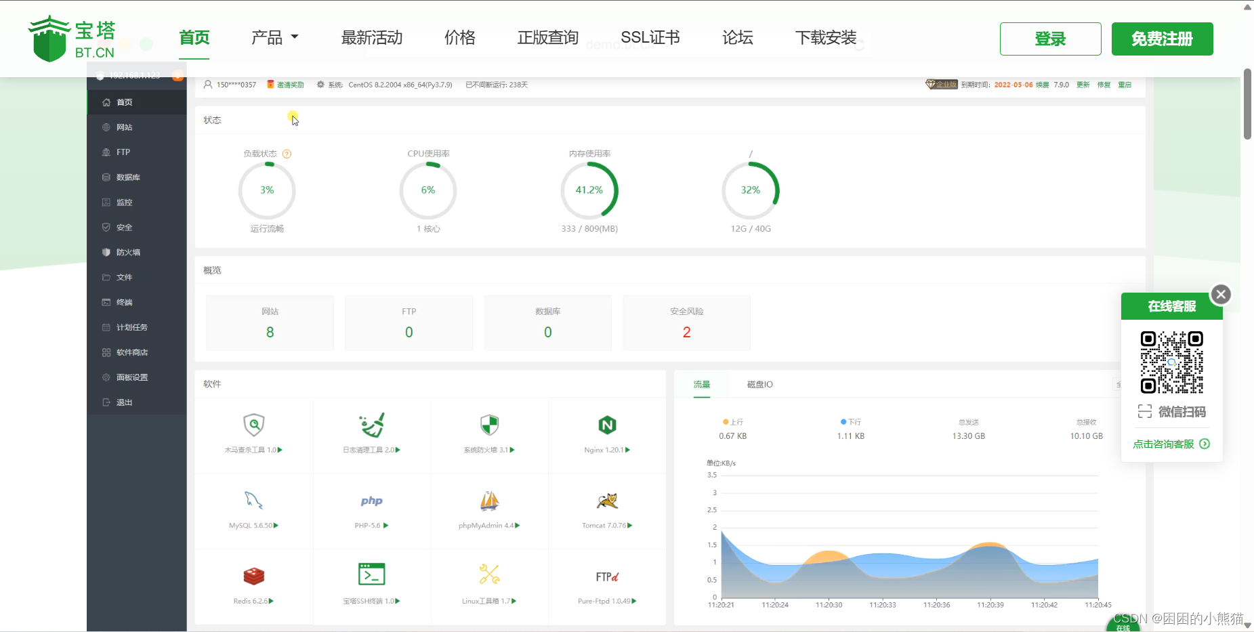Image resolution: width=1254 pixels, height=632 pixels.
Task: Switch to the 流量 tab
Action: (702, 384)
